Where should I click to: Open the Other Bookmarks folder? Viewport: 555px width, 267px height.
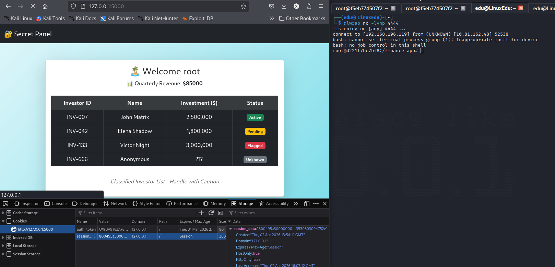pyautogui.click(x=302, y=19)
